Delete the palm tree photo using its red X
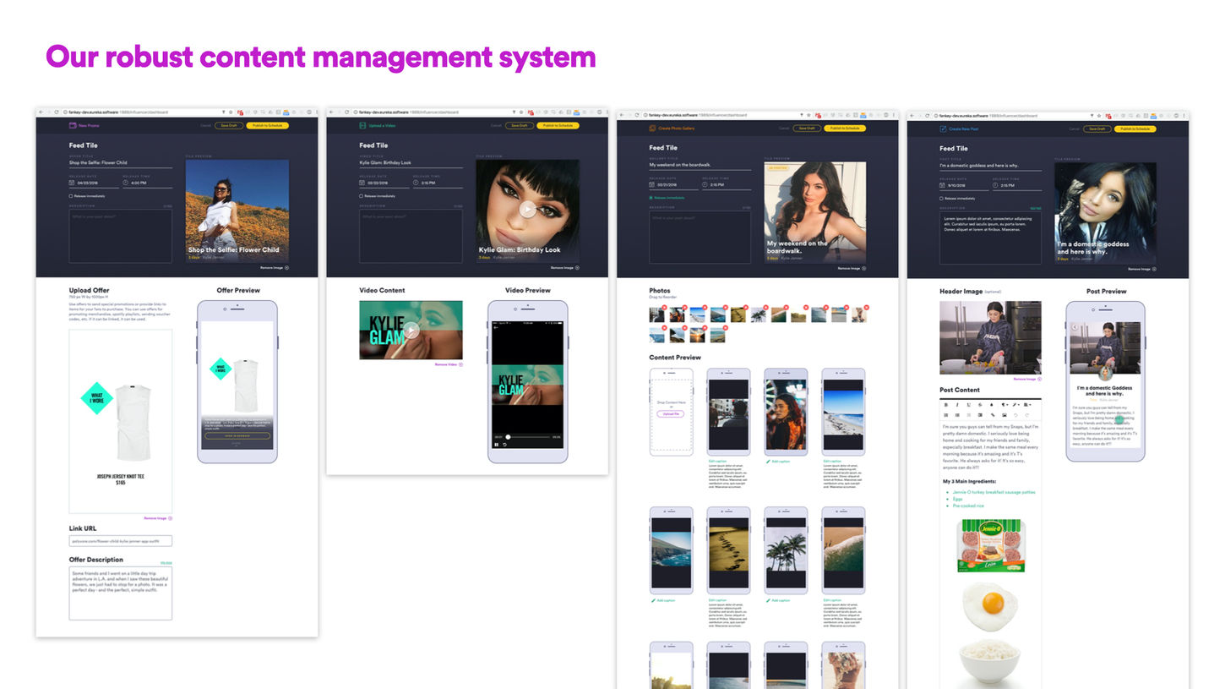This screenshot has width=1225, height=689. click(765, 308)
